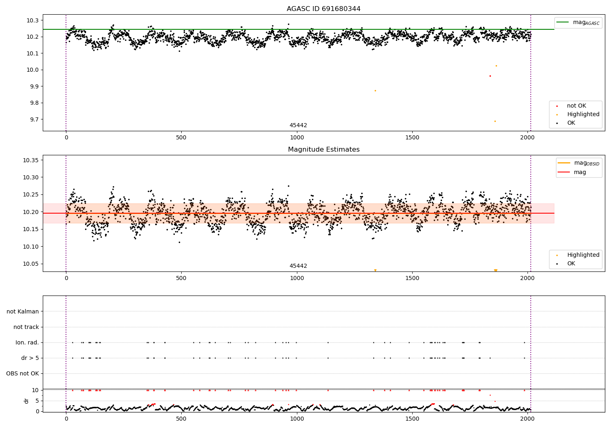Click the 10.3 y-axis tick label
This screenshot has width=611, height=428.
click(33, 20)
